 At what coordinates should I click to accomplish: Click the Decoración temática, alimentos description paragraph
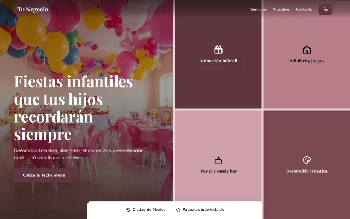(x=79, y=154)
